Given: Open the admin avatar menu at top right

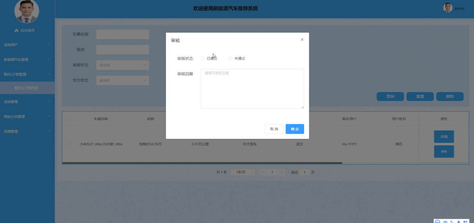Looking at the screenshot, I should coord(453,8).
